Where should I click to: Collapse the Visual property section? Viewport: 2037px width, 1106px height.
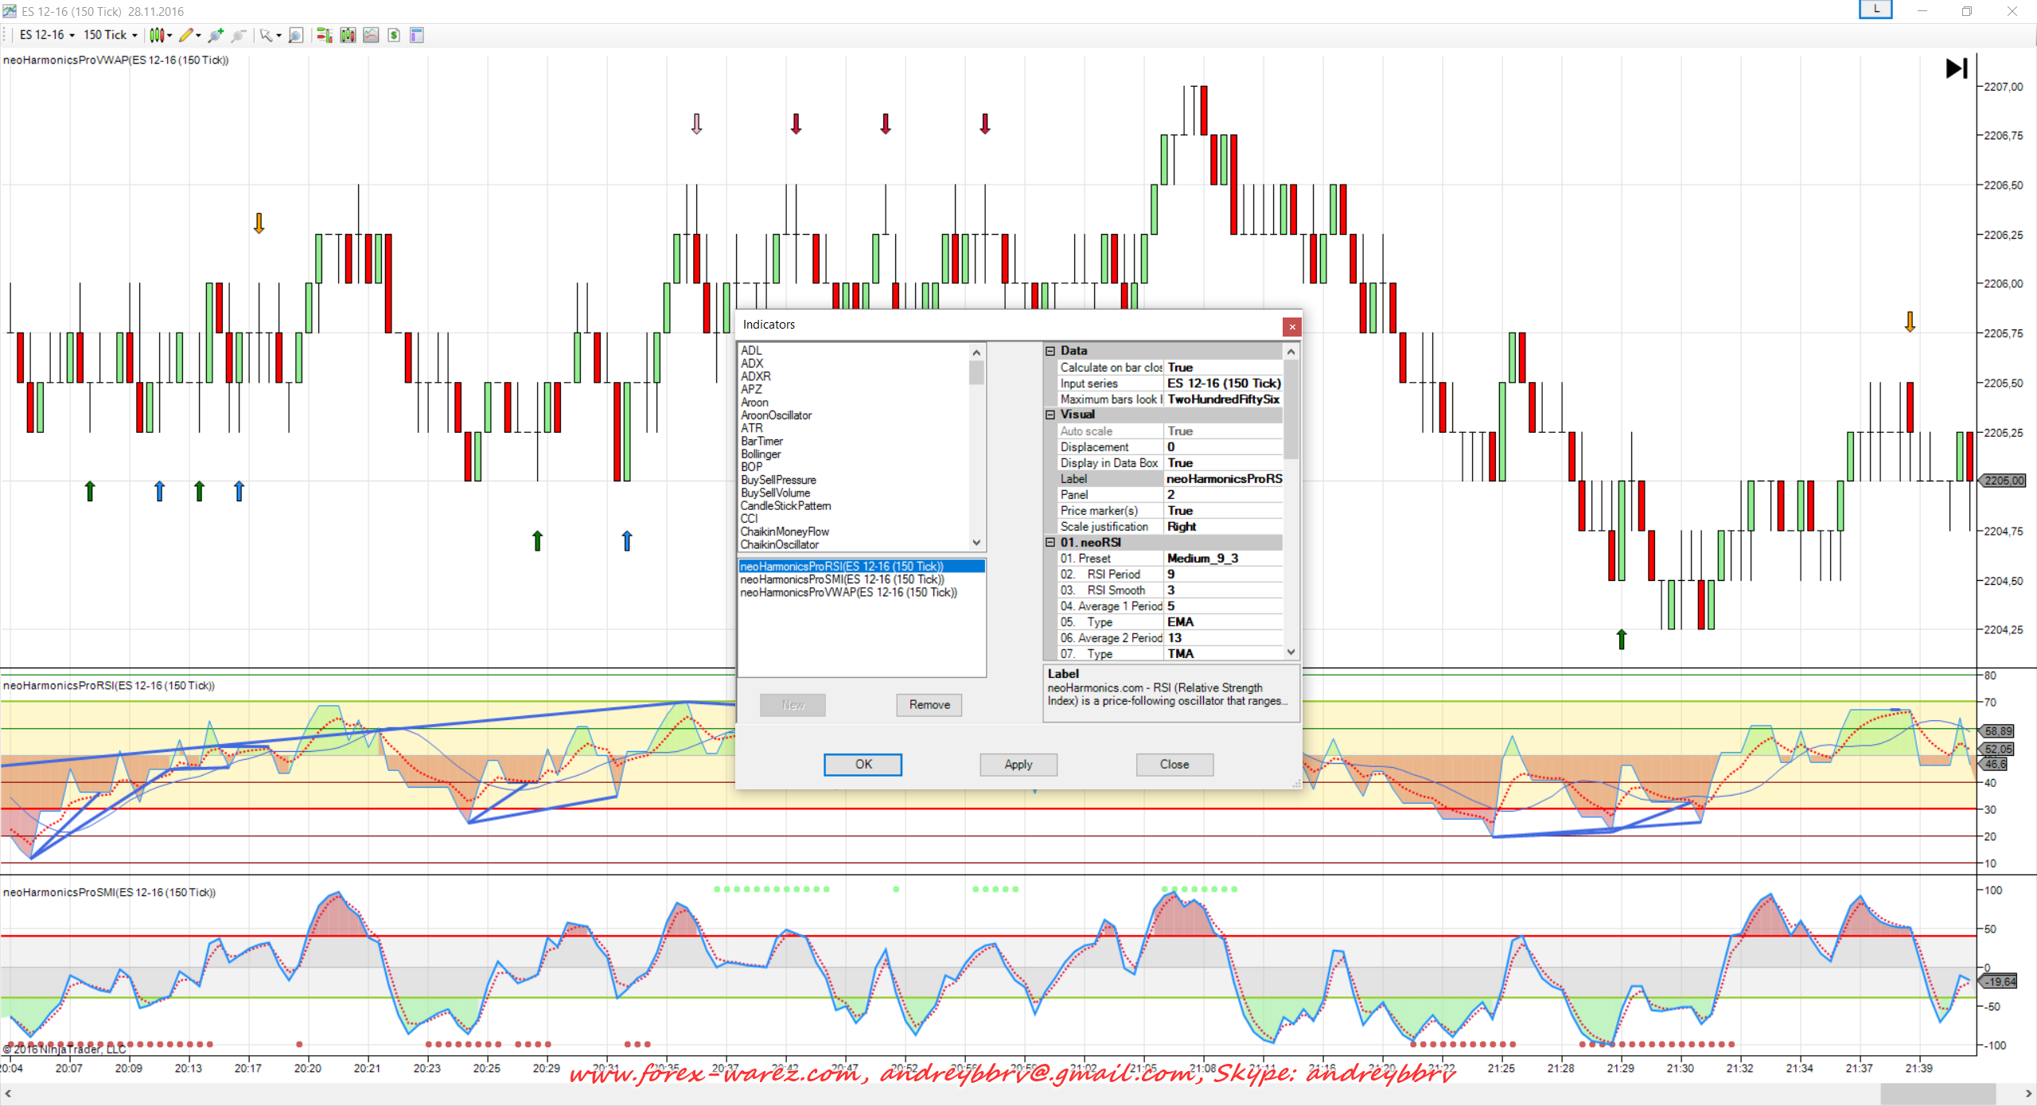[x=1050, y=415]
